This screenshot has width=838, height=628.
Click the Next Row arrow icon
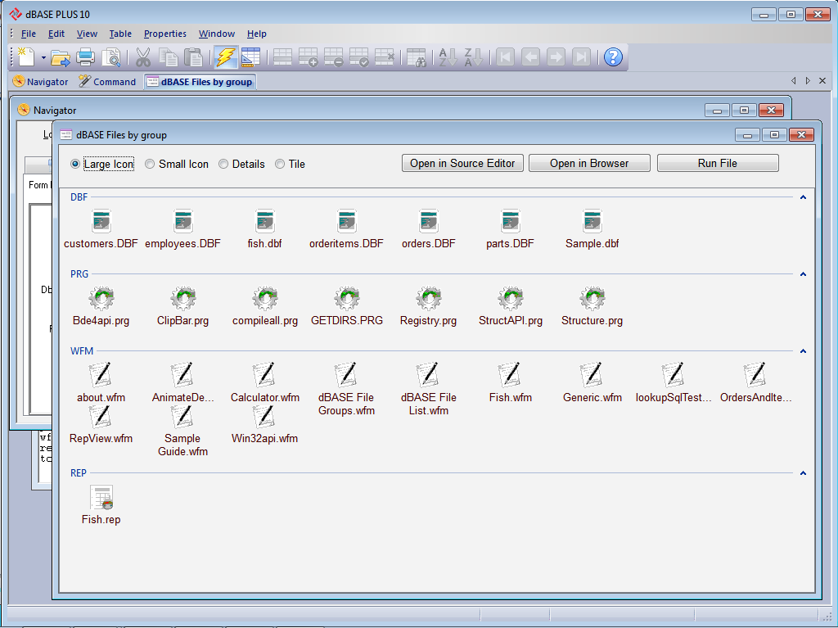coord(556,57)
